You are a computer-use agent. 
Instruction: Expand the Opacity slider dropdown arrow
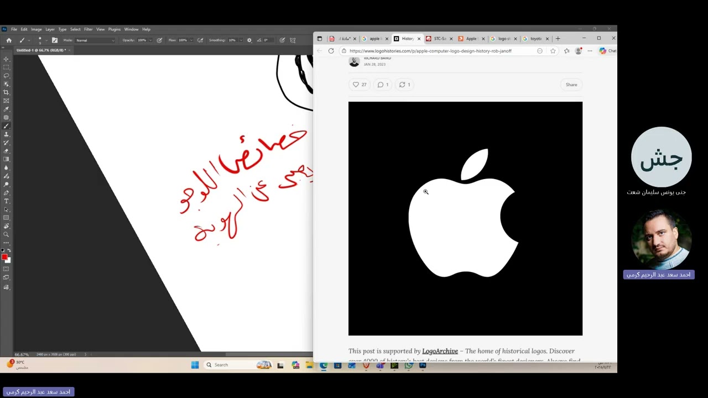tap(150, 40)
